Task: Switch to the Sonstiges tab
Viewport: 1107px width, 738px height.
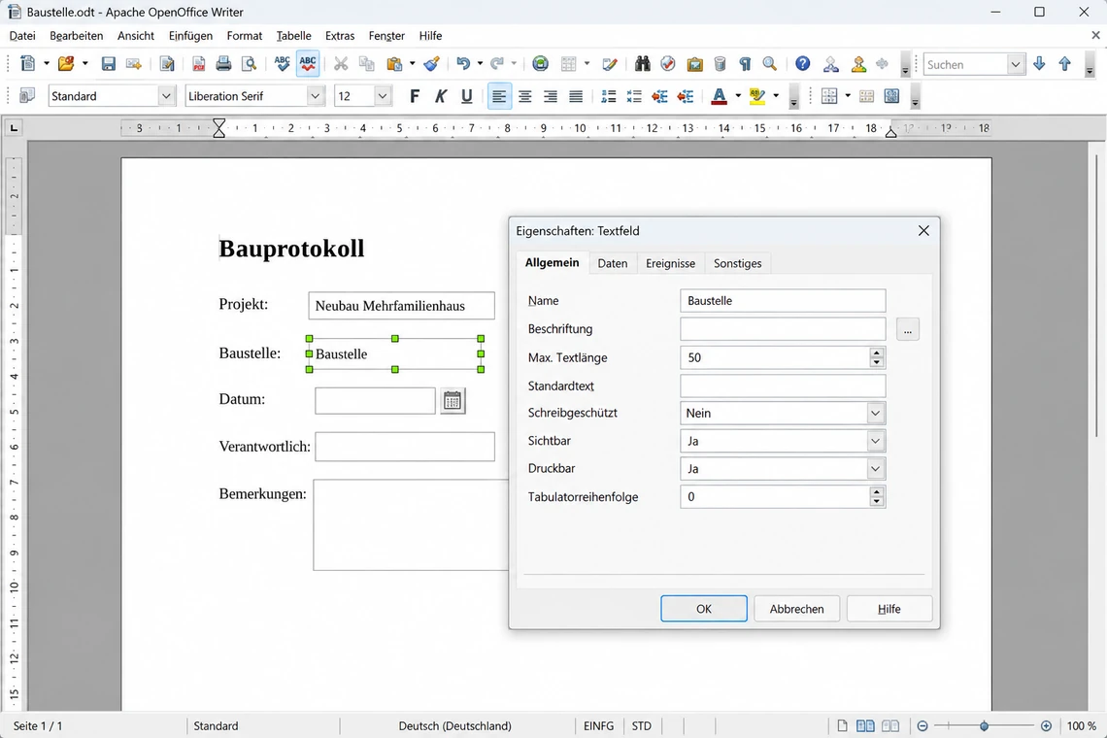Action: tap(737, 263)
